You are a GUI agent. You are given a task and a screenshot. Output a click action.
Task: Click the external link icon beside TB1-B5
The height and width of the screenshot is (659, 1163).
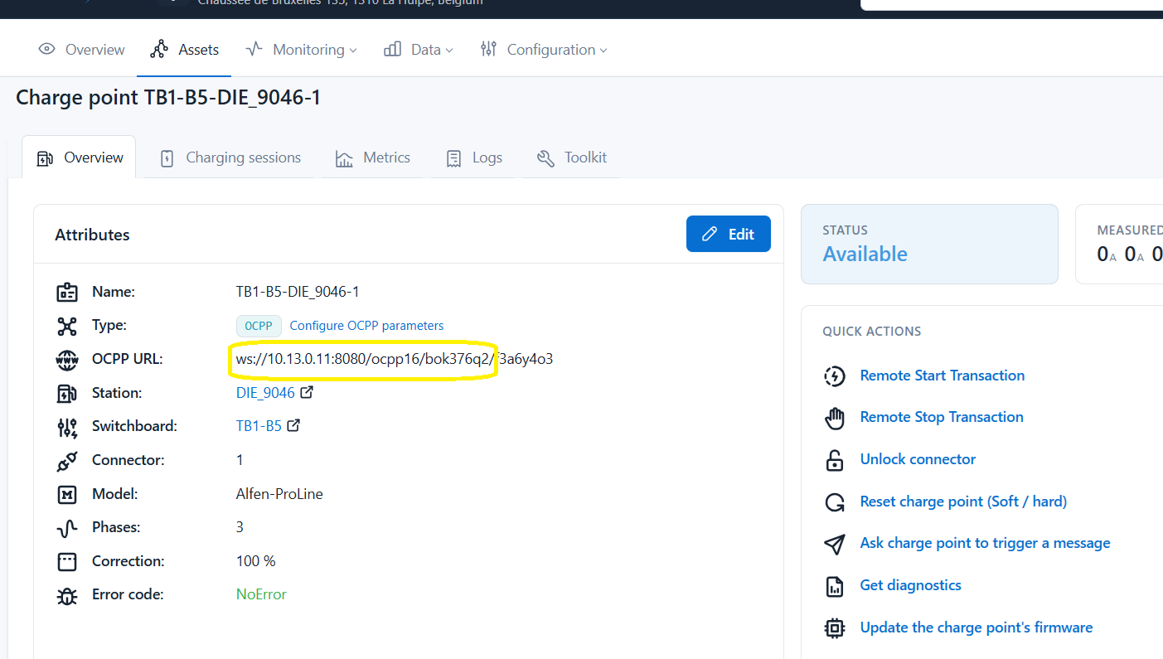[x=293, y=426]
